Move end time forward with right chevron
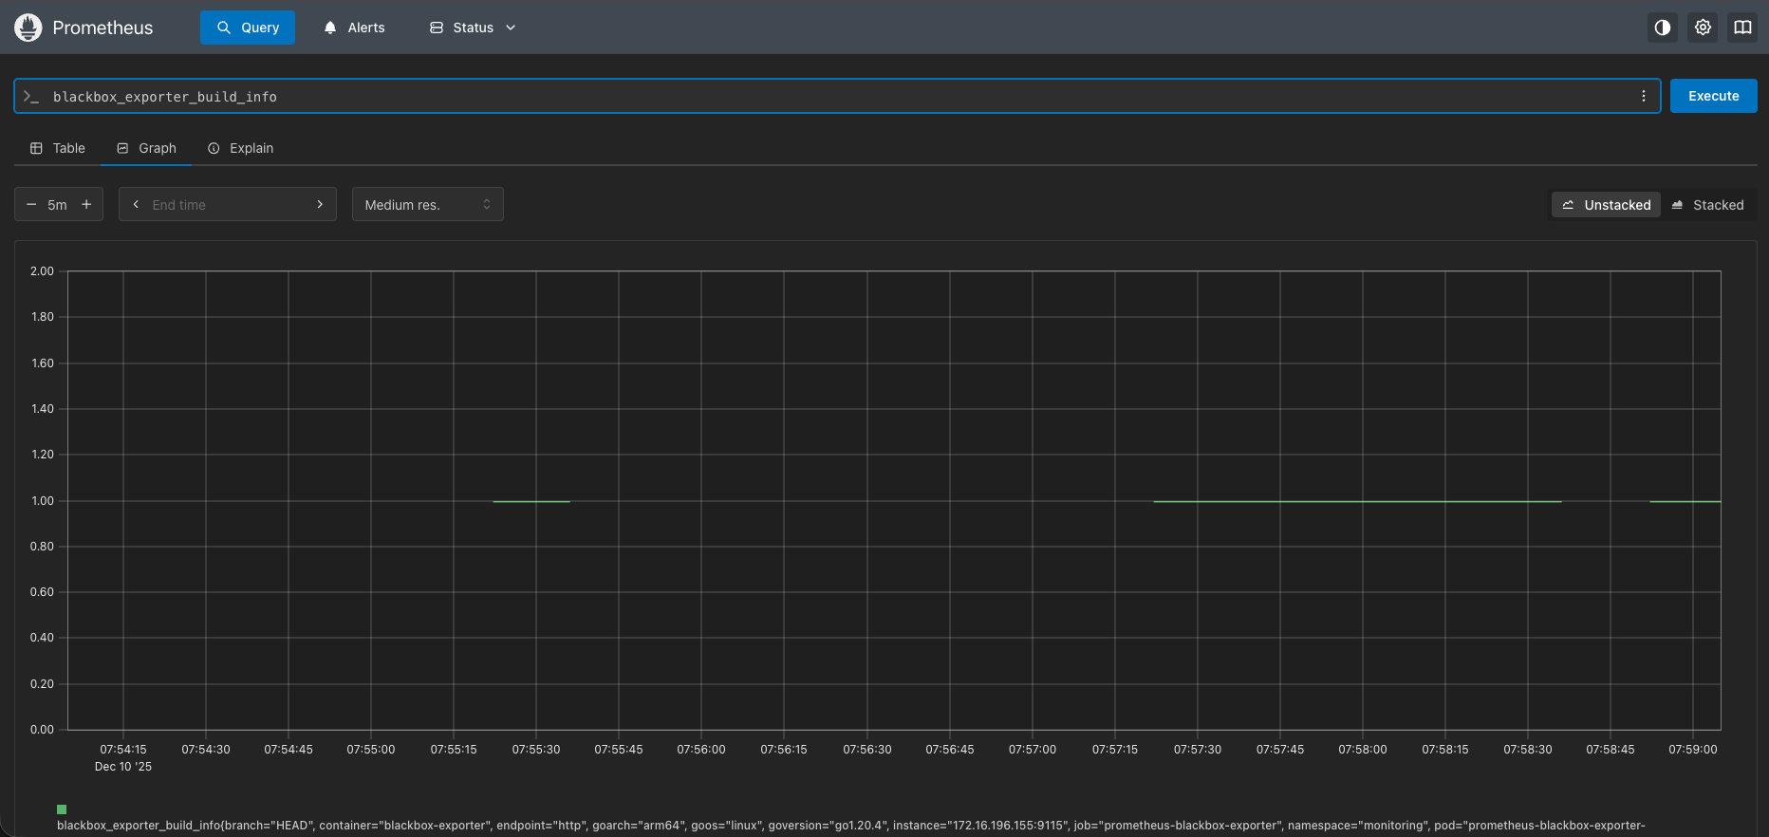The image size is (1769, 837). [320, 204]
